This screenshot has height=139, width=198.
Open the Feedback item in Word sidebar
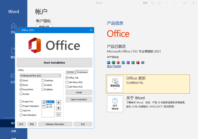14,131
